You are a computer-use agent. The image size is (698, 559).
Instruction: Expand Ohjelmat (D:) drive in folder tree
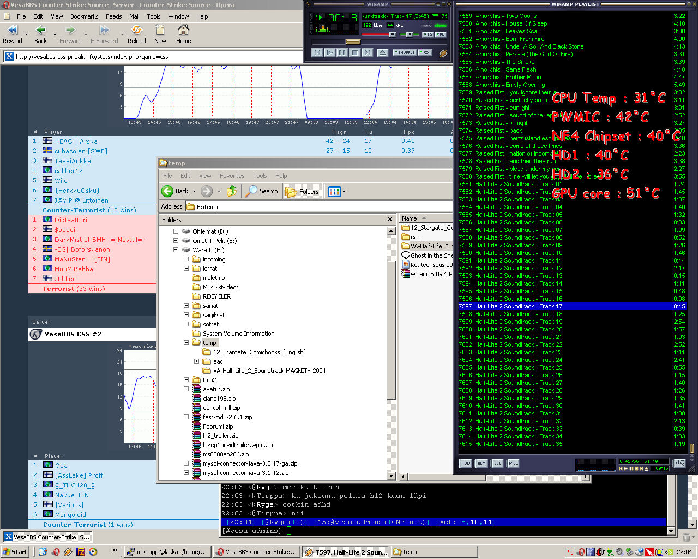[x=176, y=231]
